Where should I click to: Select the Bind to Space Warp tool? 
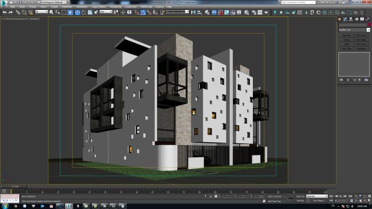point(31,12)
